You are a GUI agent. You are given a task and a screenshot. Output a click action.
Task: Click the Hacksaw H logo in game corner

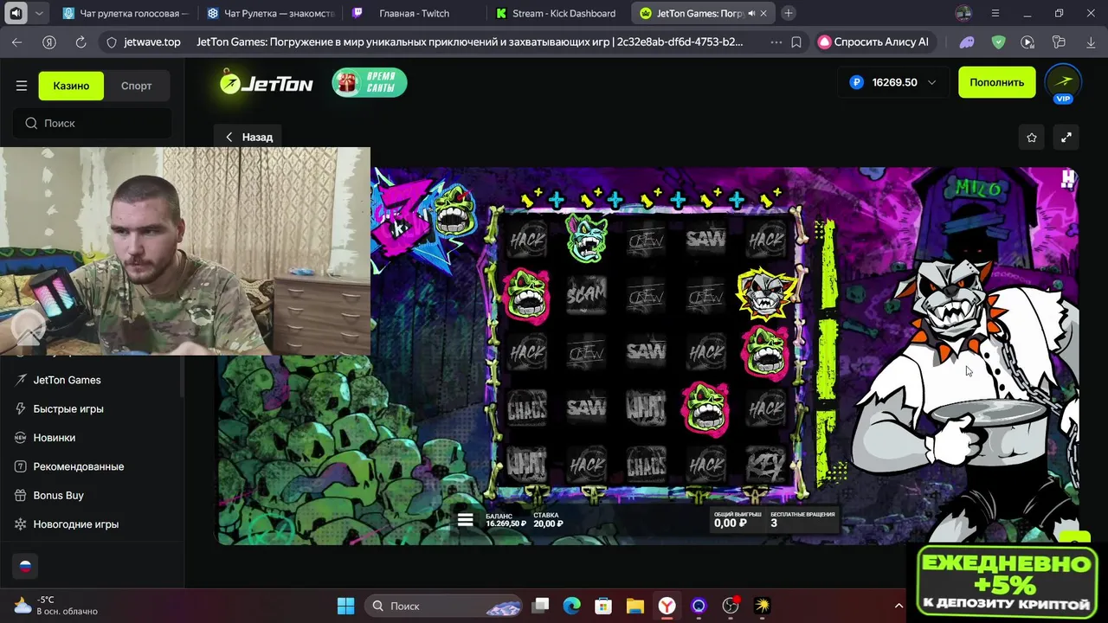pos(1068,178)
